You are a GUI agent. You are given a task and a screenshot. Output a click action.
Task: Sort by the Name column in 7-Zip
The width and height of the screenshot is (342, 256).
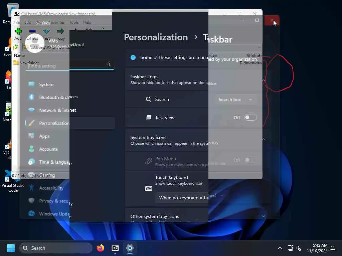(x=19, y=56)
